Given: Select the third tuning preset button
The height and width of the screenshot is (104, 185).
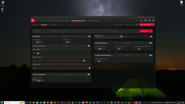Looking at the screenshot, I should pyautogui.click(x=70, y=31).
